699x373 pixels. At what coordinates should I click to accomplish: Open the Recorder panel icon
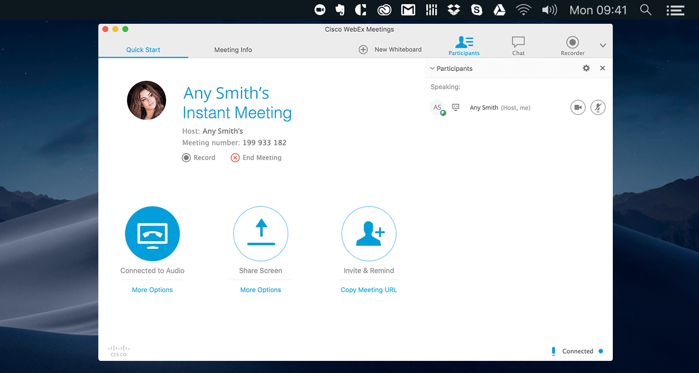click(x=573, y=46)
